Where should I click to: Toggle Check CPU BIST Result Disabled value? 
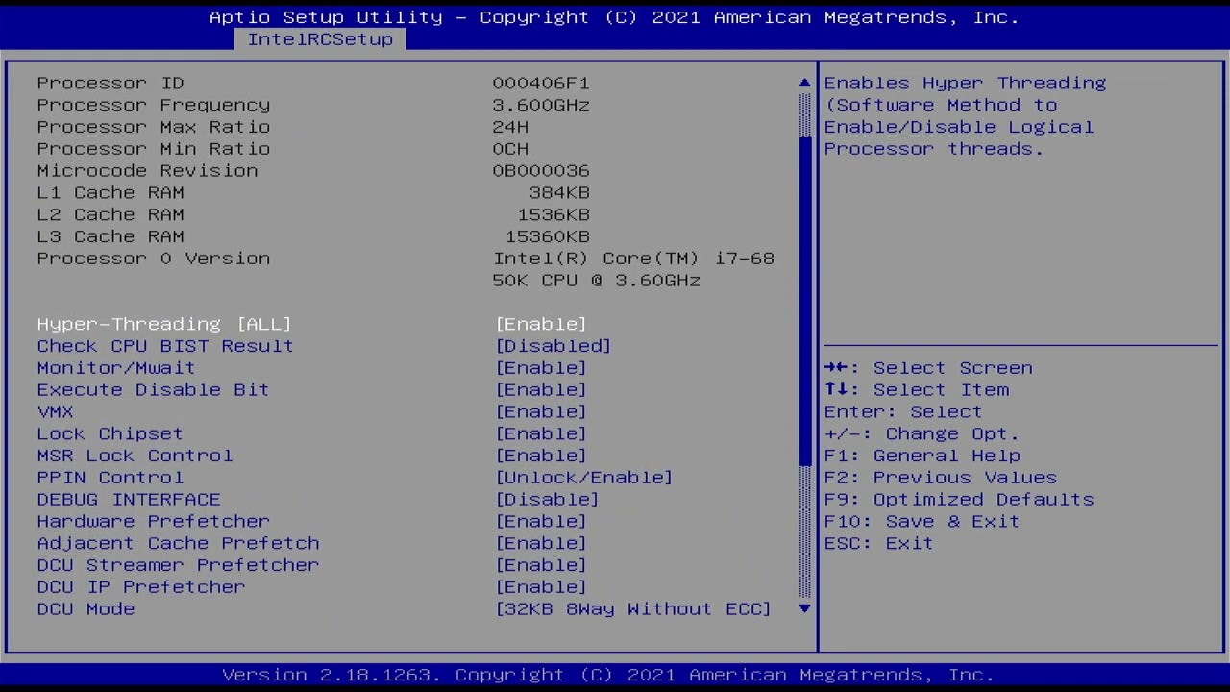point(553,346)
